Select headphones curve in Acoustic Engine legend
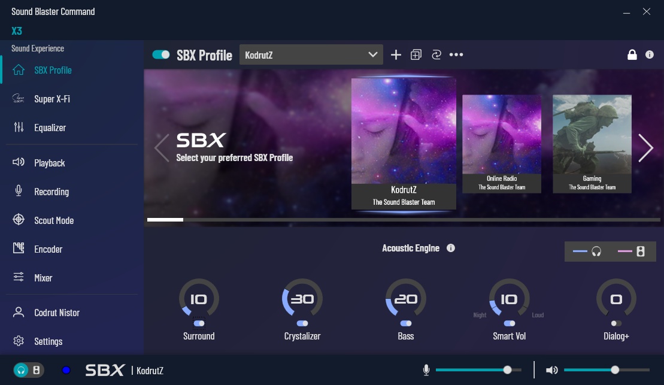 pos(587,251)
